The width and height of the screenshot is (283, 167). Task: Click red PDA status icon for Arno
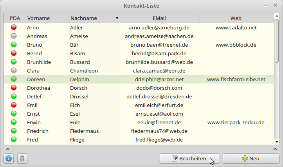tap(14, 27)
